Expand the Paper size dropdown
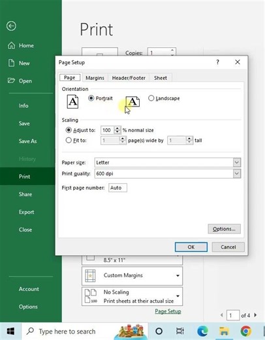265x340 pixels. [x=237, y=162]
